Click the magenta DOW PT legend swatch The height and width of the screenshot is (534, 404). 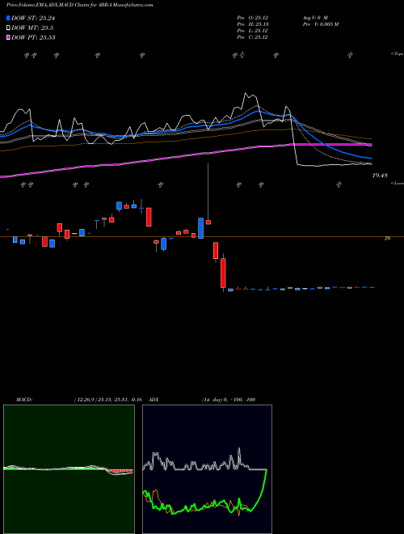tap(9, 37)
